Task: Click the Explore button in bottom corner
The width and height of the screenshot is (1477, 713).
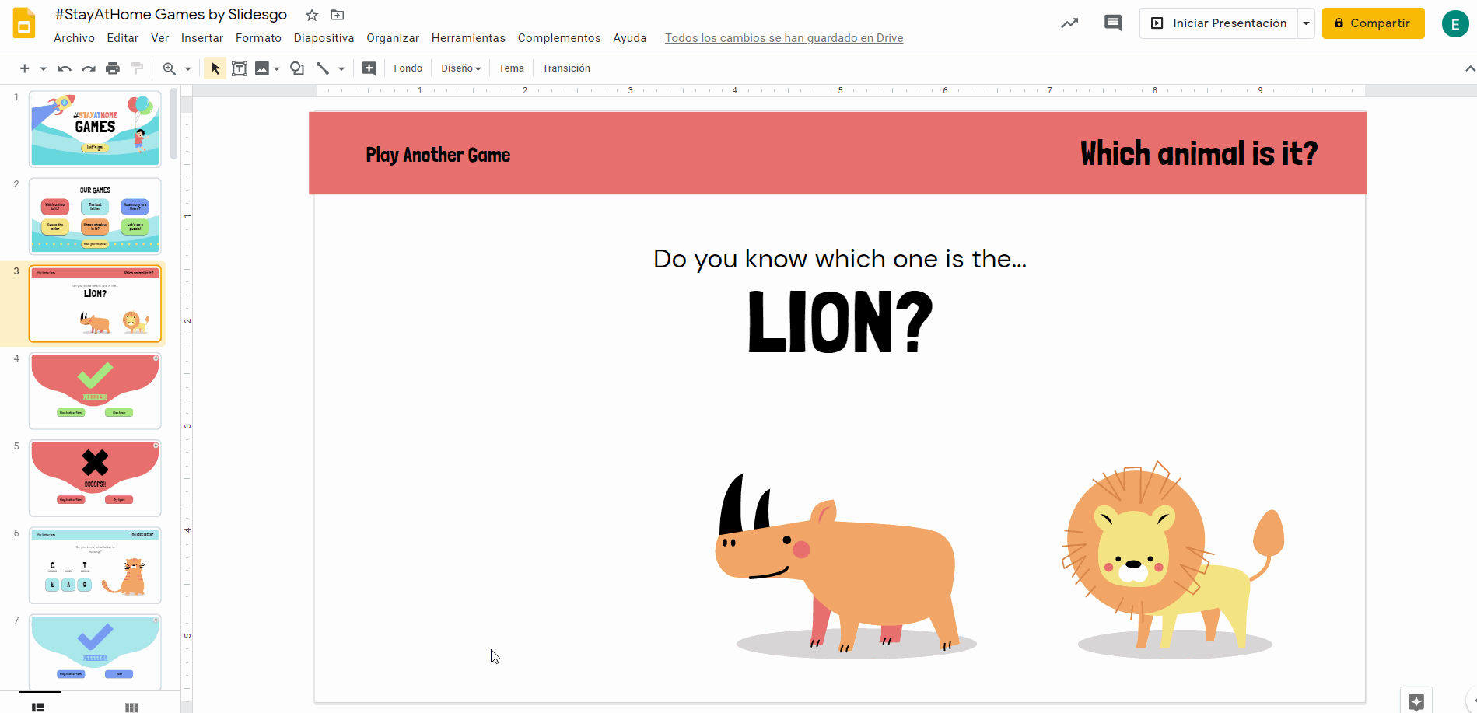Action: point(1416,701)
